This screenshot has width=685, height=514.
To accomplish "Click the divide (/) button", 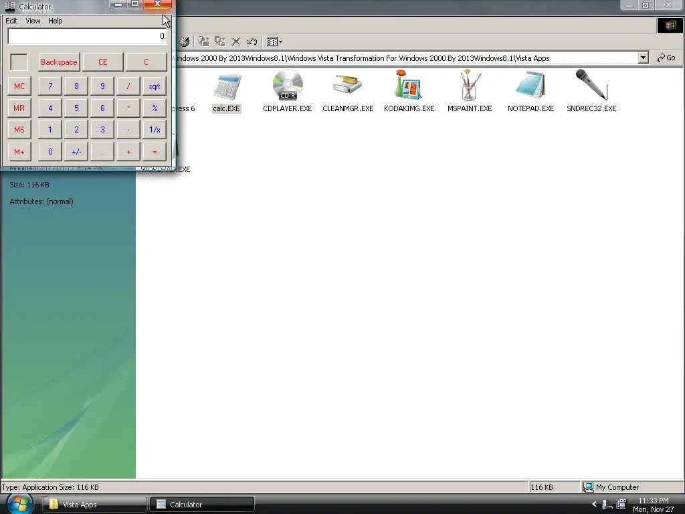I will pos(128,86).
